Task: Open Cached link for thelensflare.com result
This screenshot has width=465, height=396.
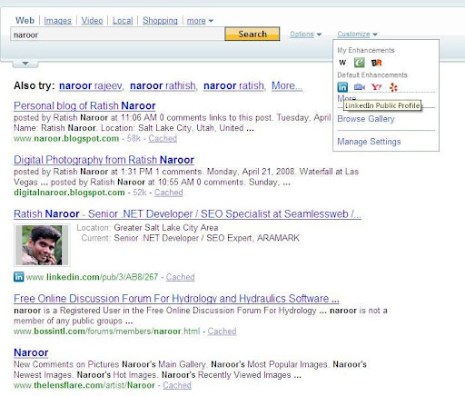Action: pos(177,385)
